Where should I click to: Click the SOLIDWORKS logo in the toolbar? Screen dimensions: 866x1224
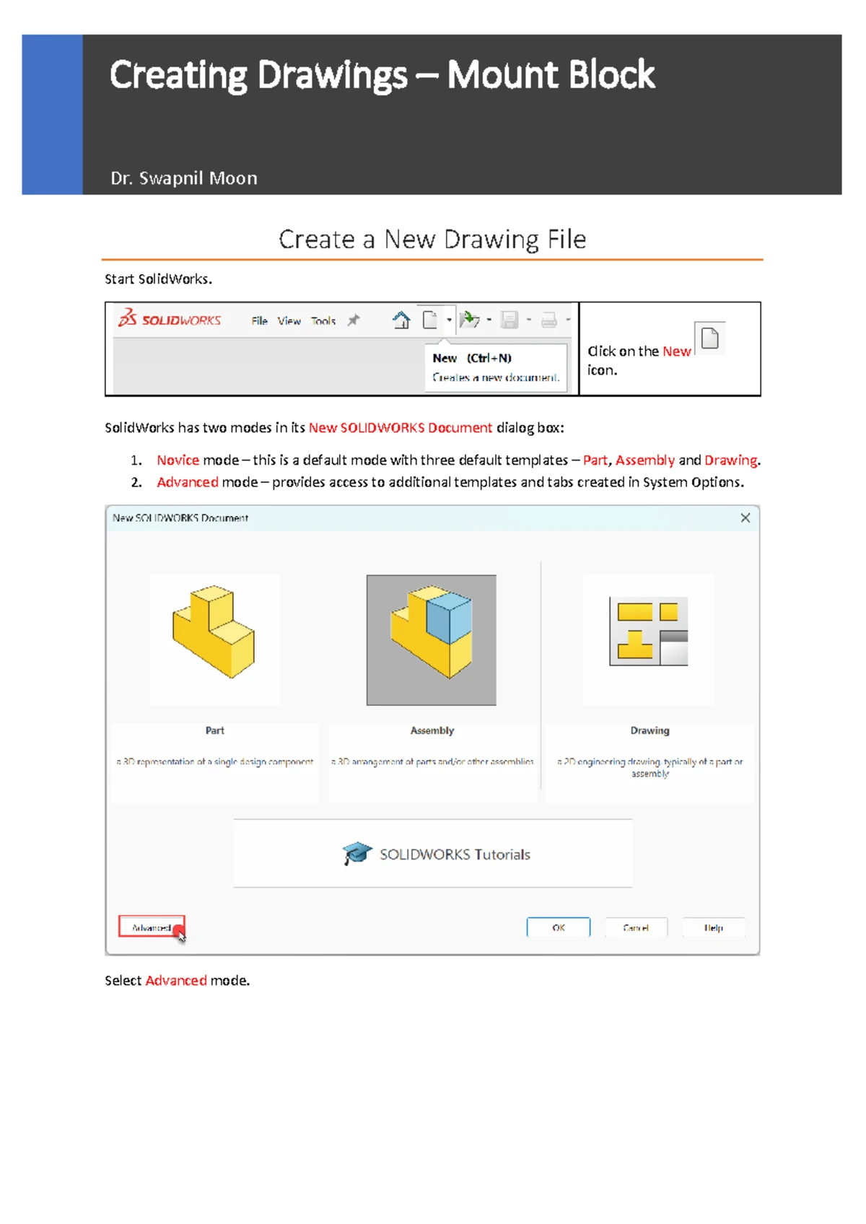(170, 318)
